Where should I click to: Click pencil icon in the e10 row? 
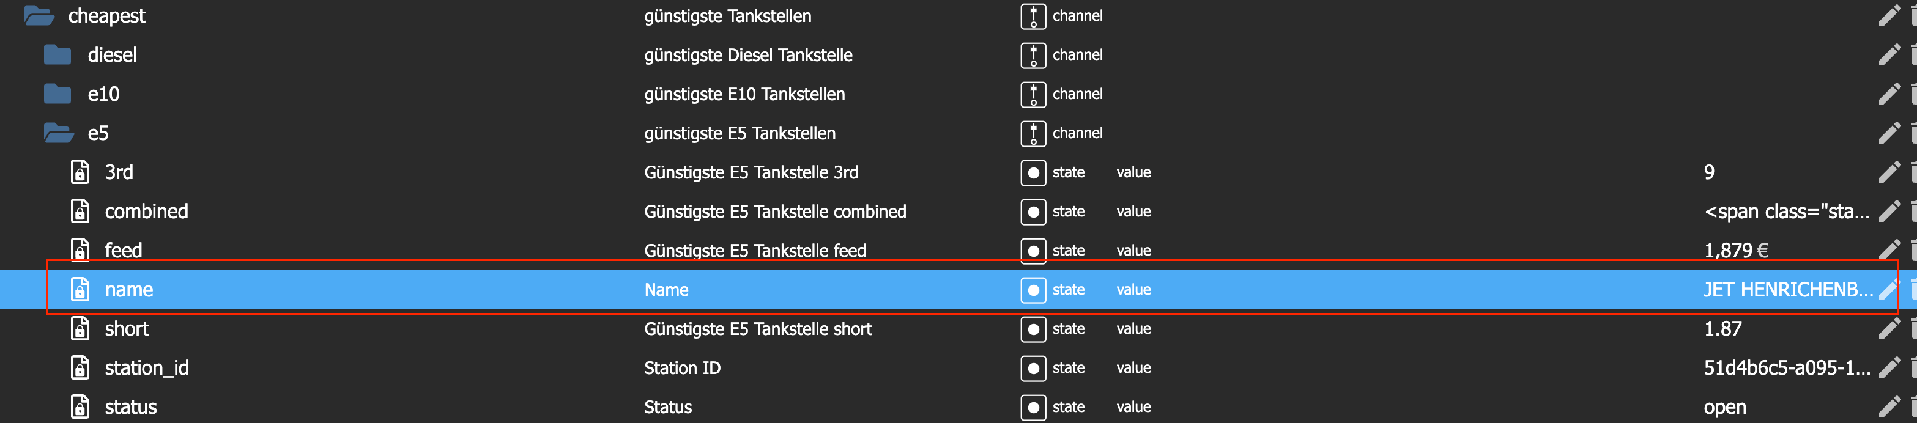click(x=1889, y=94)
